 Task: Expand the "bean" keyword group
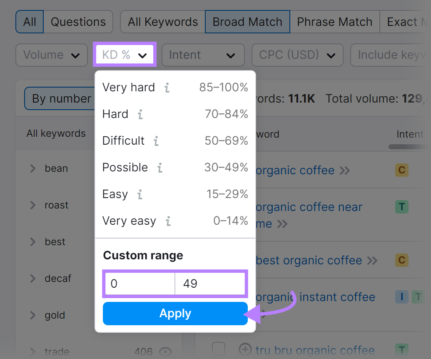(x=32, y=168)
